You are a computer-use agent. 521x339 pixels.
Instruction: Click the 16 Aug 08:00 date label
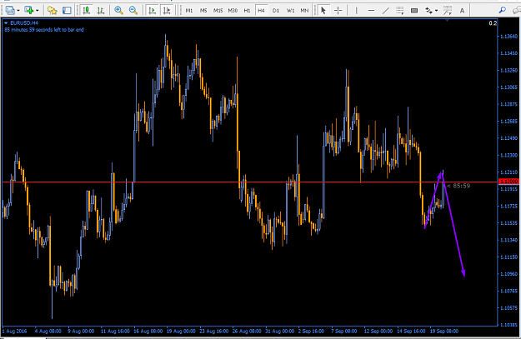[148, 331]
